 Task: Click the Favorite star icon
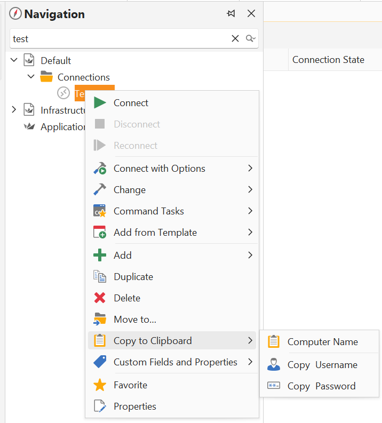click(100, 385)
